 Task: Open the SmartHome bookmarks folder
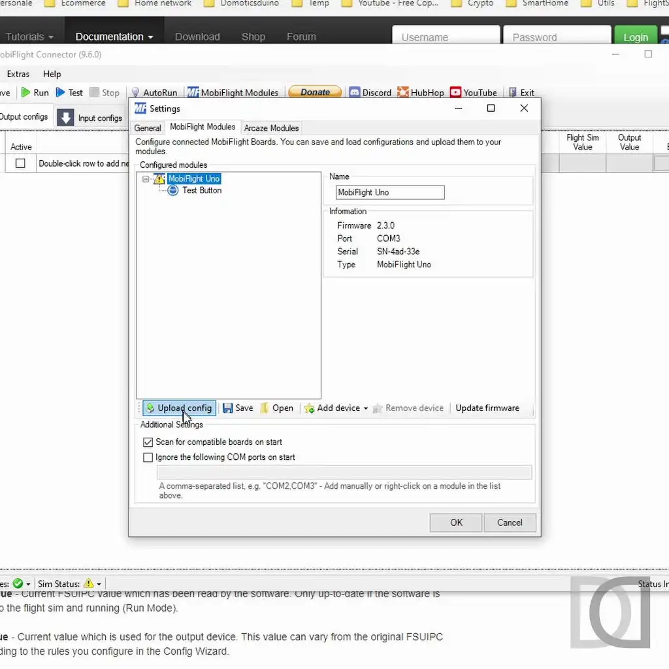point(538,3)
